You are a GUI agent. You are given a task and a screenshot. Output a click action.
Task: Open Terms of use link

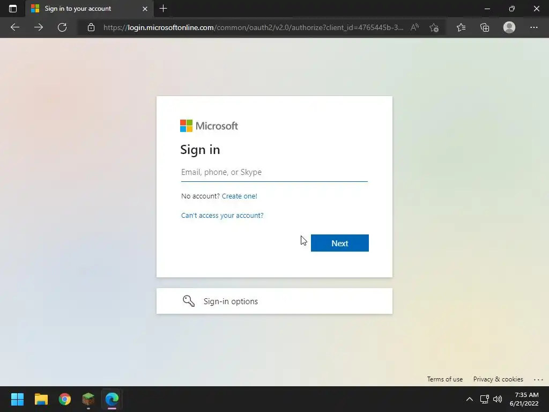click(x=444, y=379)
